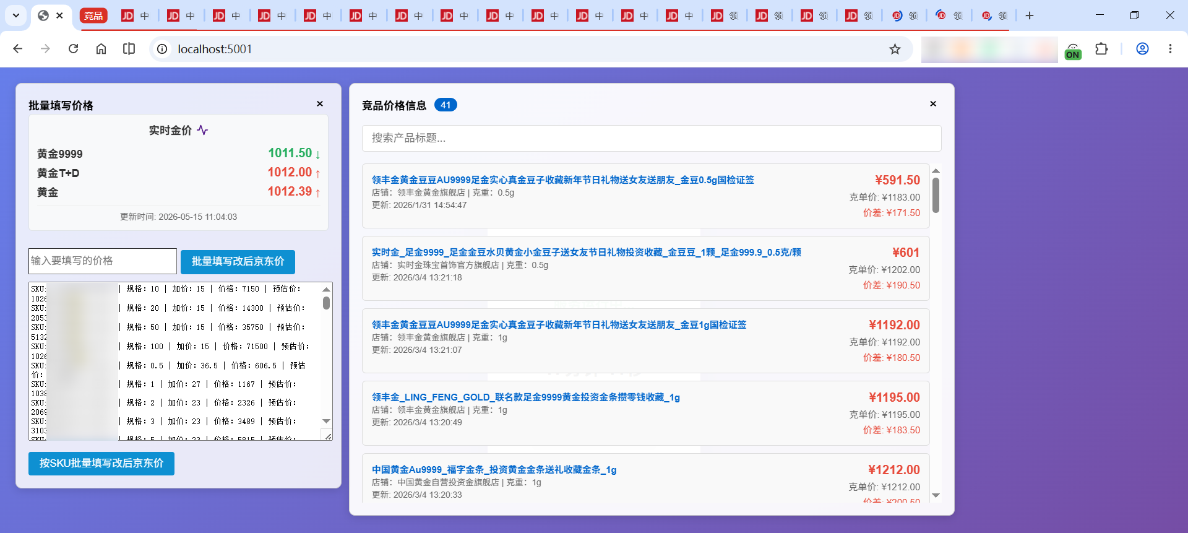
Task: Open the 领丰金黄金豆豆 金豆1g国检证签 link
Action: pyautogui.click(x=559, y=324)
